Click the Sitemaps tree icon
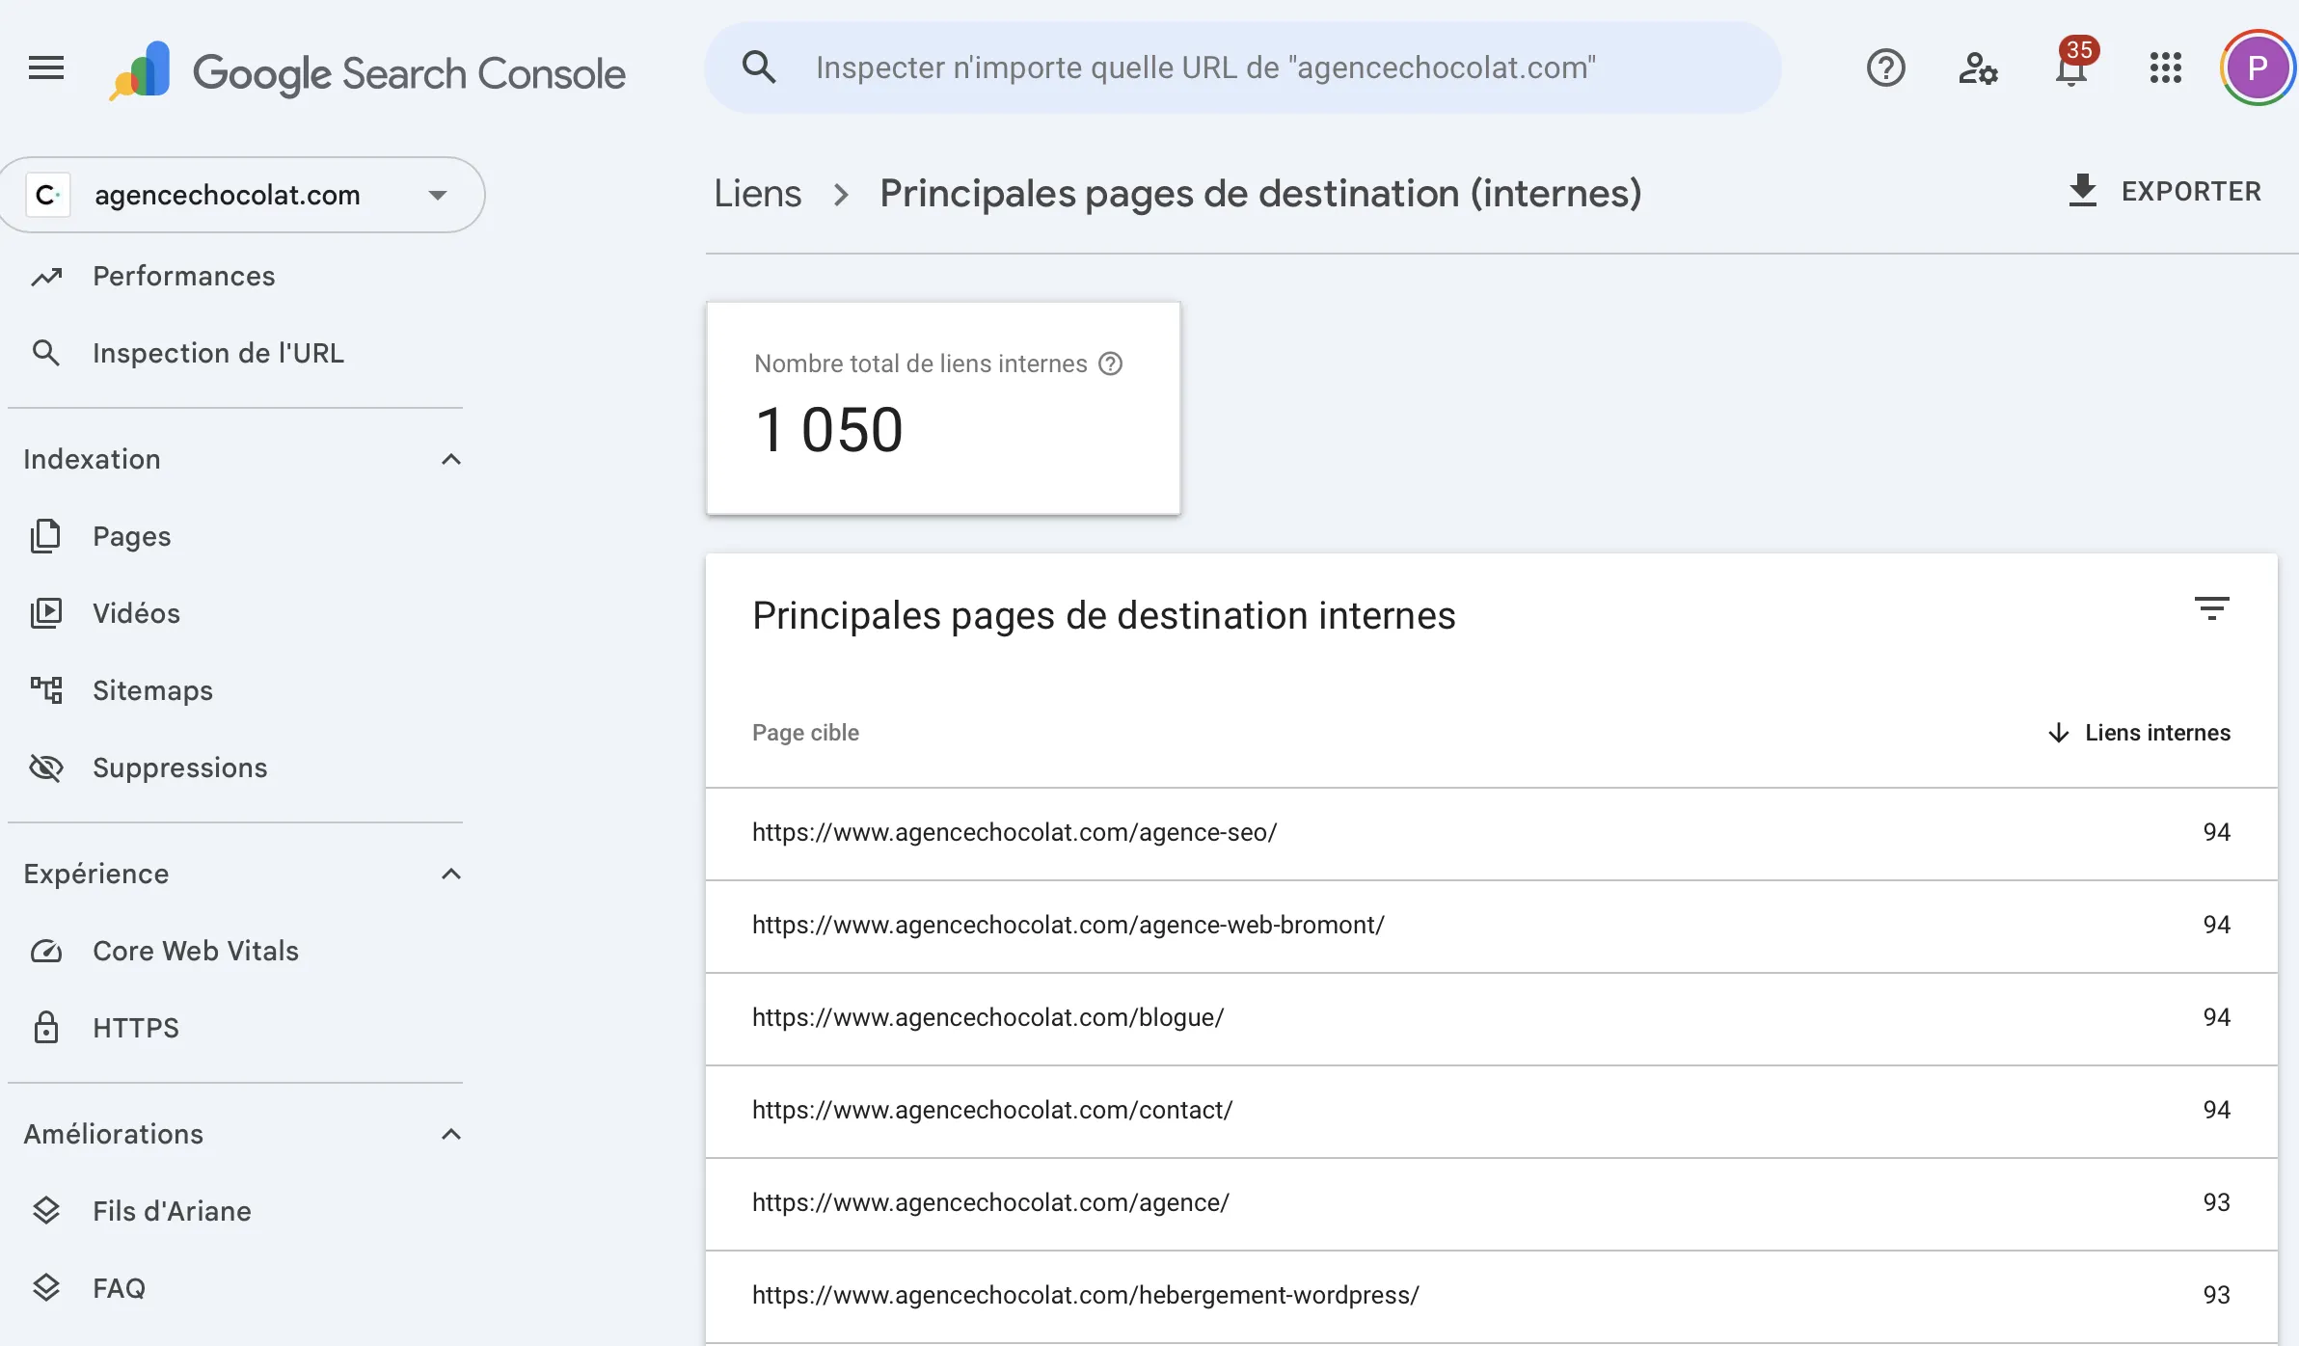The image size is (2299, 1346). (46, 690)
